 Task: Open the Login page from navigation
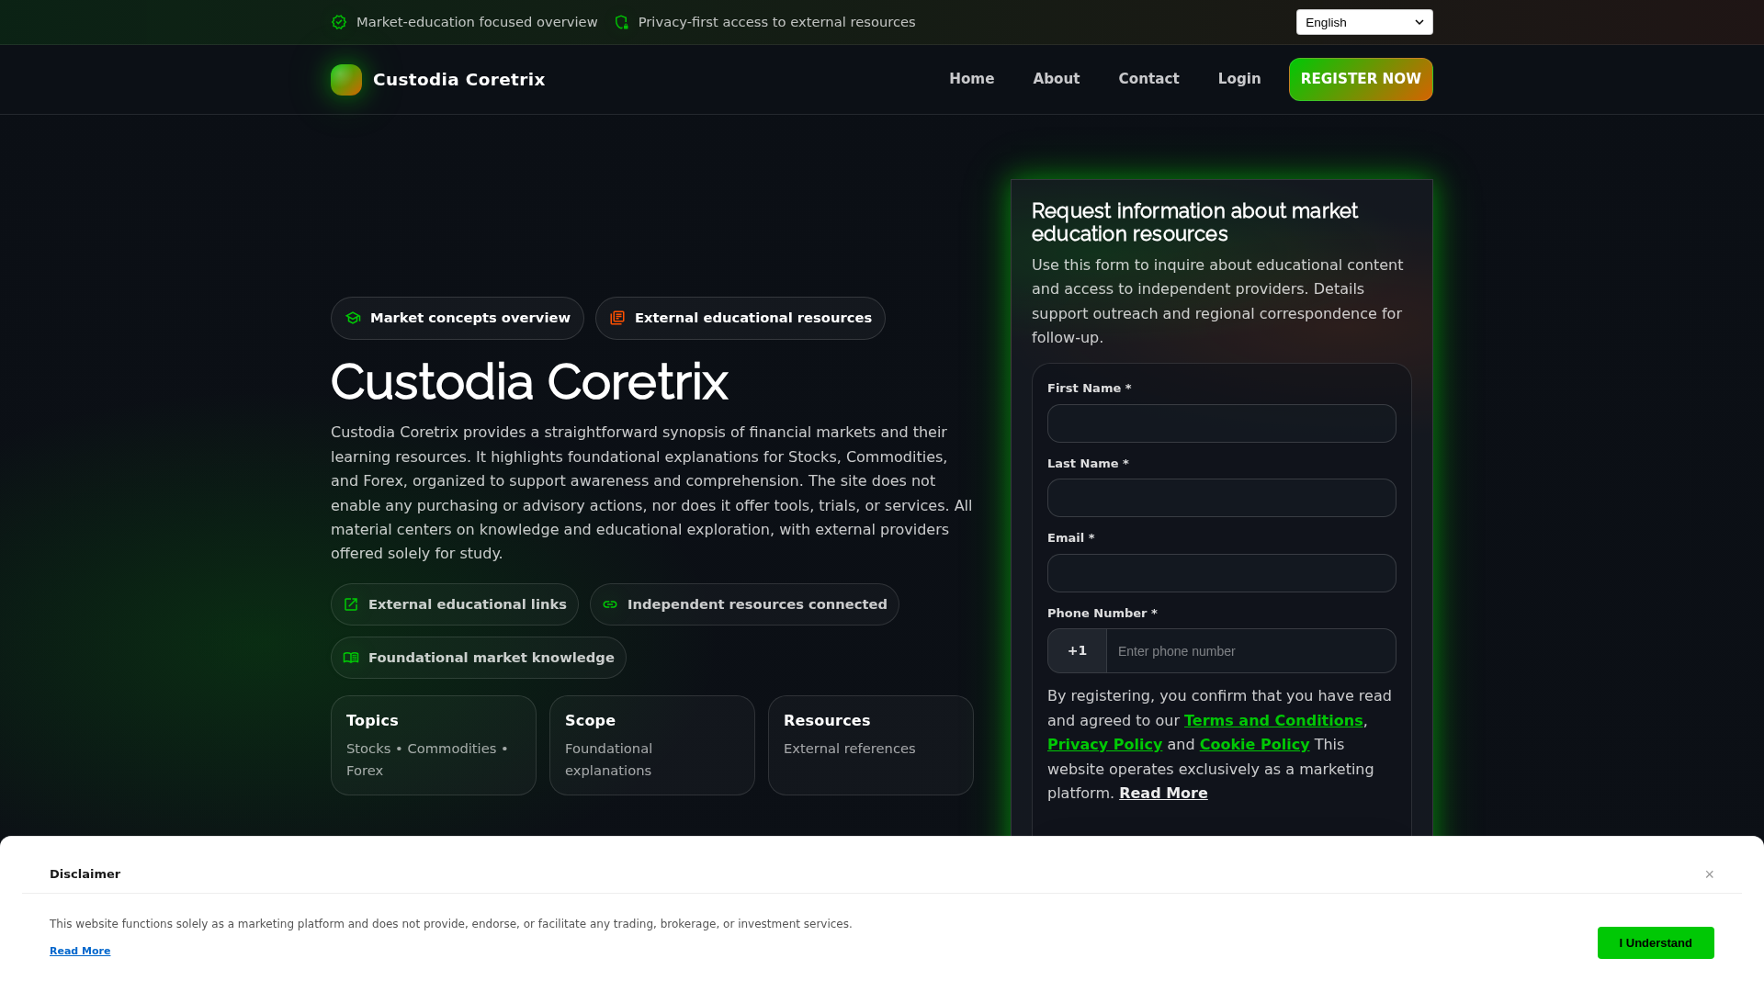pos(1239,79)
